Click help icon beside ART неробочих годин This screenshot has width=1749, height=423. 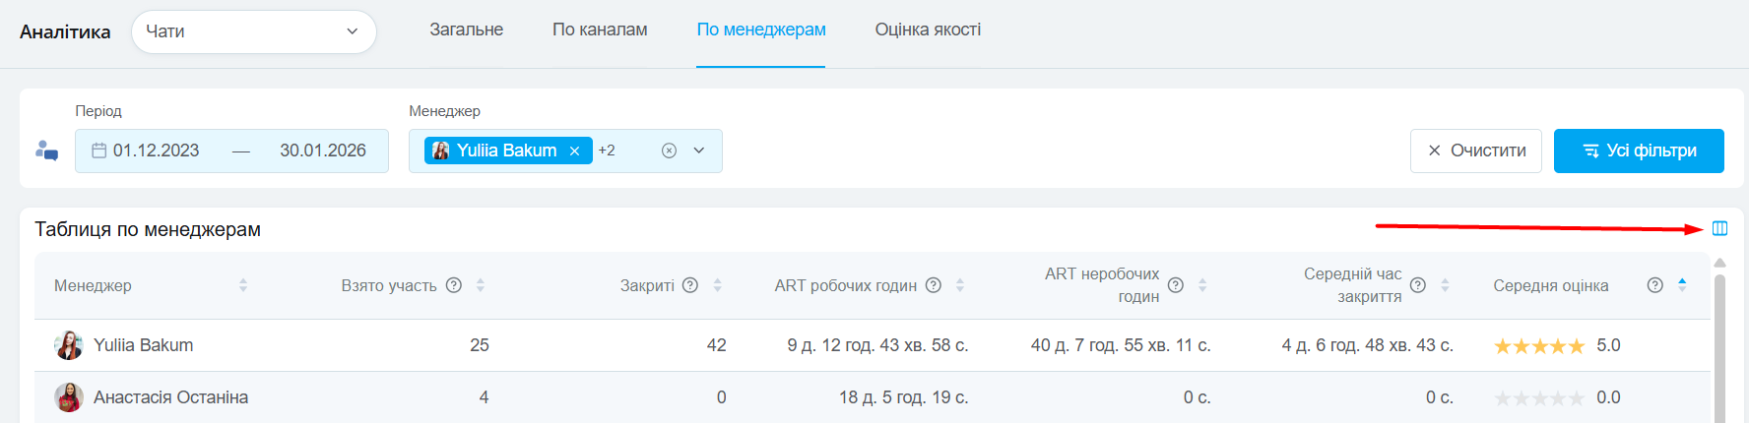click(x=1176, y=285)
